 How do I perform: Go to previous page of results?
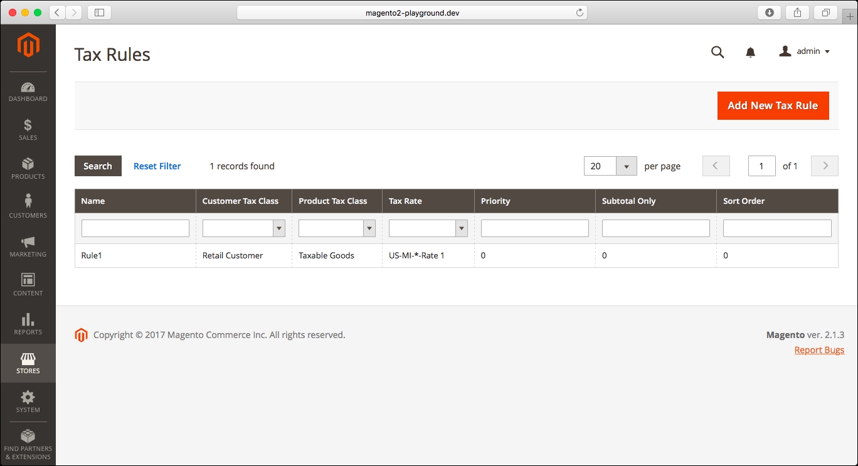(x=716, y=166)
